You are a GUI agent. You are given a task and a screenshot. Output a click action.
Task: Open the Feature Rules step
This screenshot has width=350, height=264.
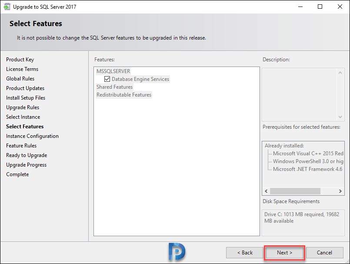(21, 146)
